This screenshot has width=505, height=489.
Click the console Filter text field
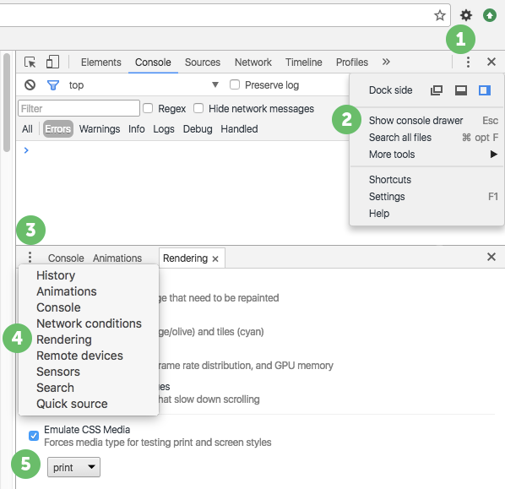click(x=79, y=108)
